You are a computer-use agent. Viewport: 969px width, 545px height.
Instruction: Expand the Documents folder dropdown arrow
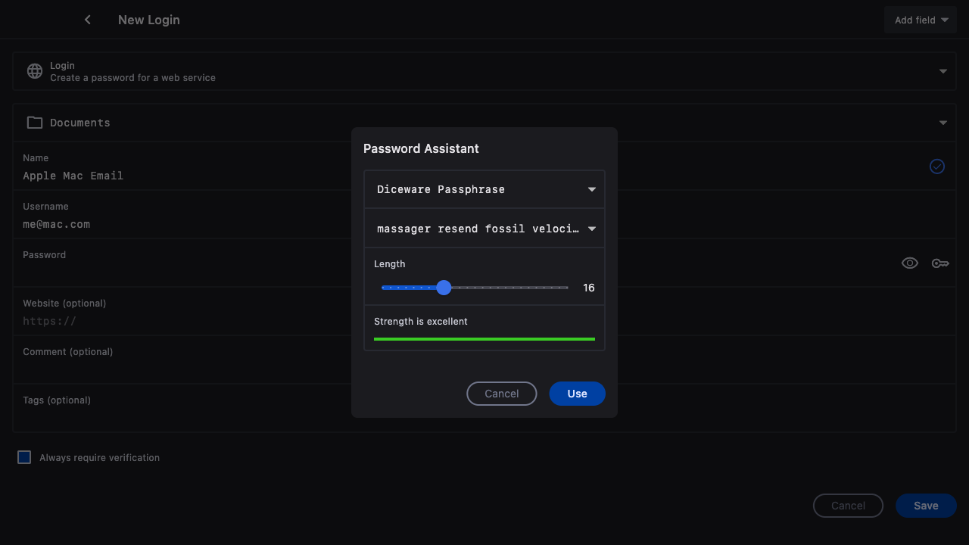(x=943, y=123)
